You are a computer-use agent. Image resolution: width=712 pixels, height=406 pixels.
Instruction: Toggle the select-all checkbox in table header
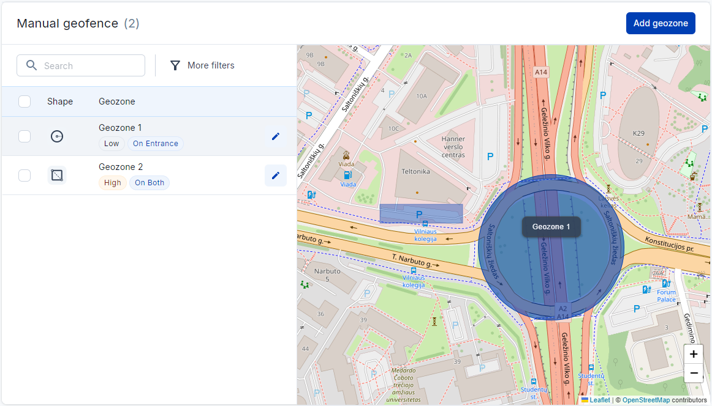25,102
